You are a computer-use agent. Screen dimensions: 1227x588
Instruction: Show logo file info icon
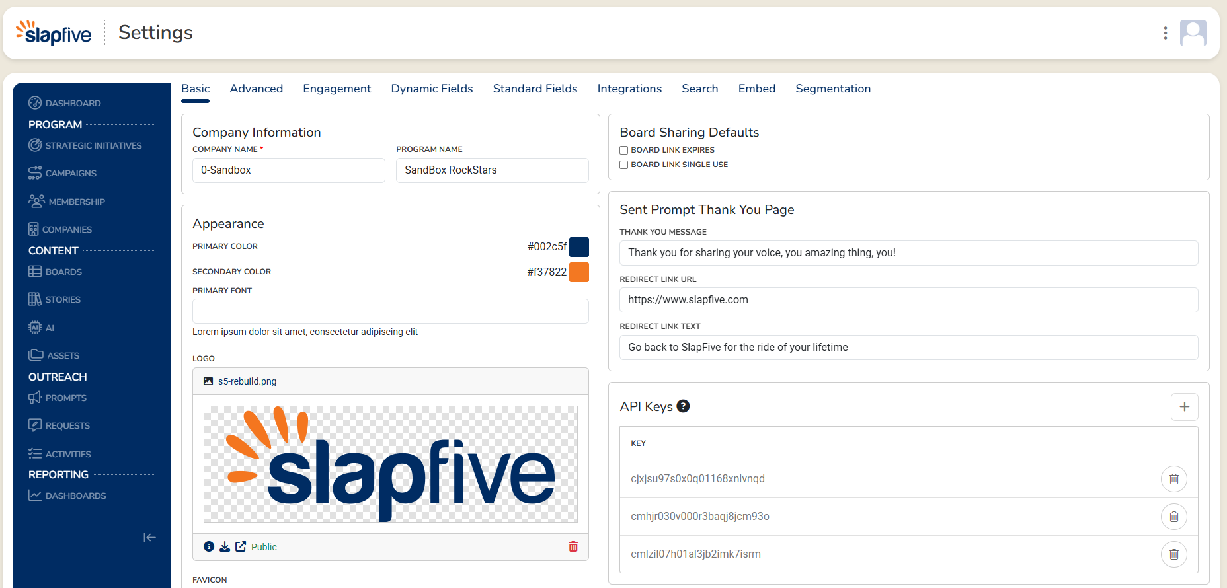(x=209, y=546)
